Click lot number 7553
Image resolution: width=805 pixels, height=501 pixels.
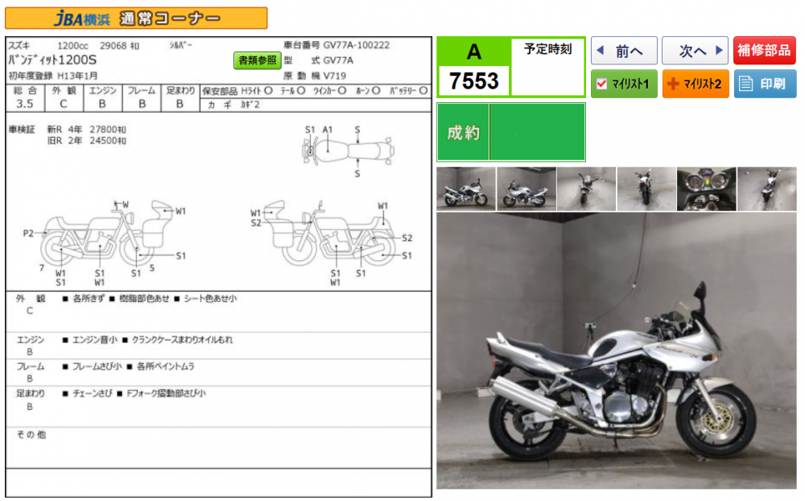pos(474,81)
